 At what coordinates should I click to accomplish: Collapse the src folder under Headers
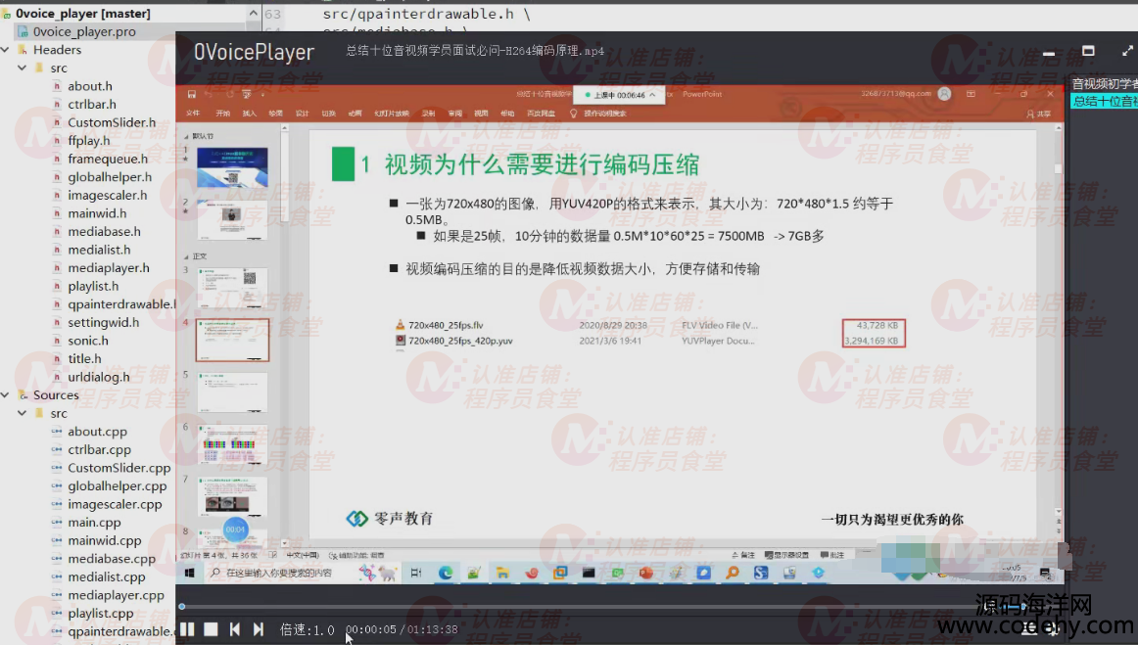click(22, 68)
